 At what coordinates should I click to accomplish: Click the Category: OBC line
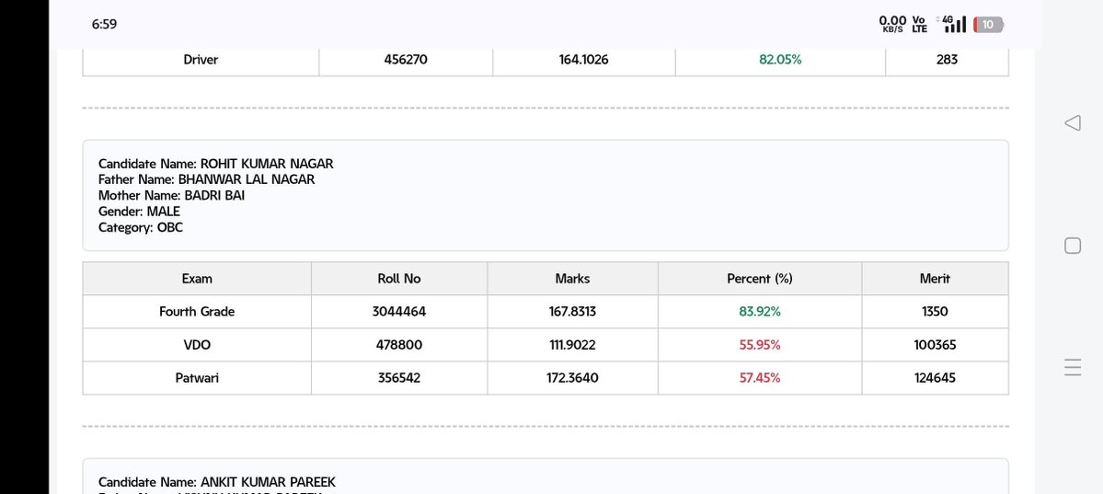point(141,227)
